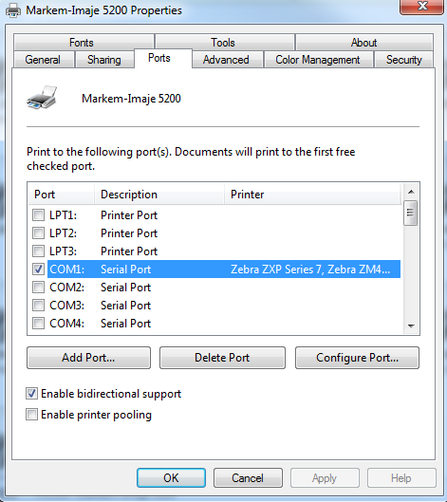This screenshot has width=447, height=502.
Task: Check the LPT3 port checkbox
Action: 38,251
